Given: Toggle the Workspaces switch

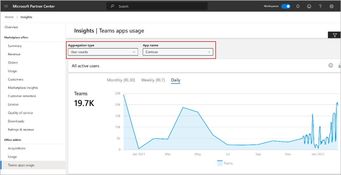Looking at the screenshot, I should coord(286,6).
